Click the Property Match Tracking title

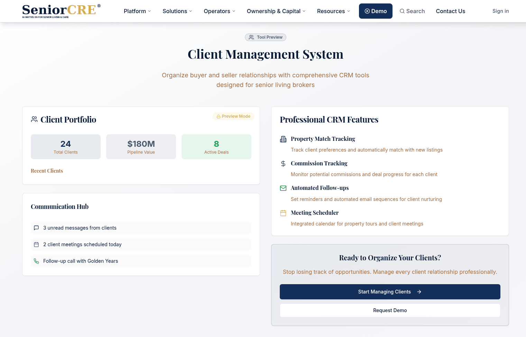323,139
